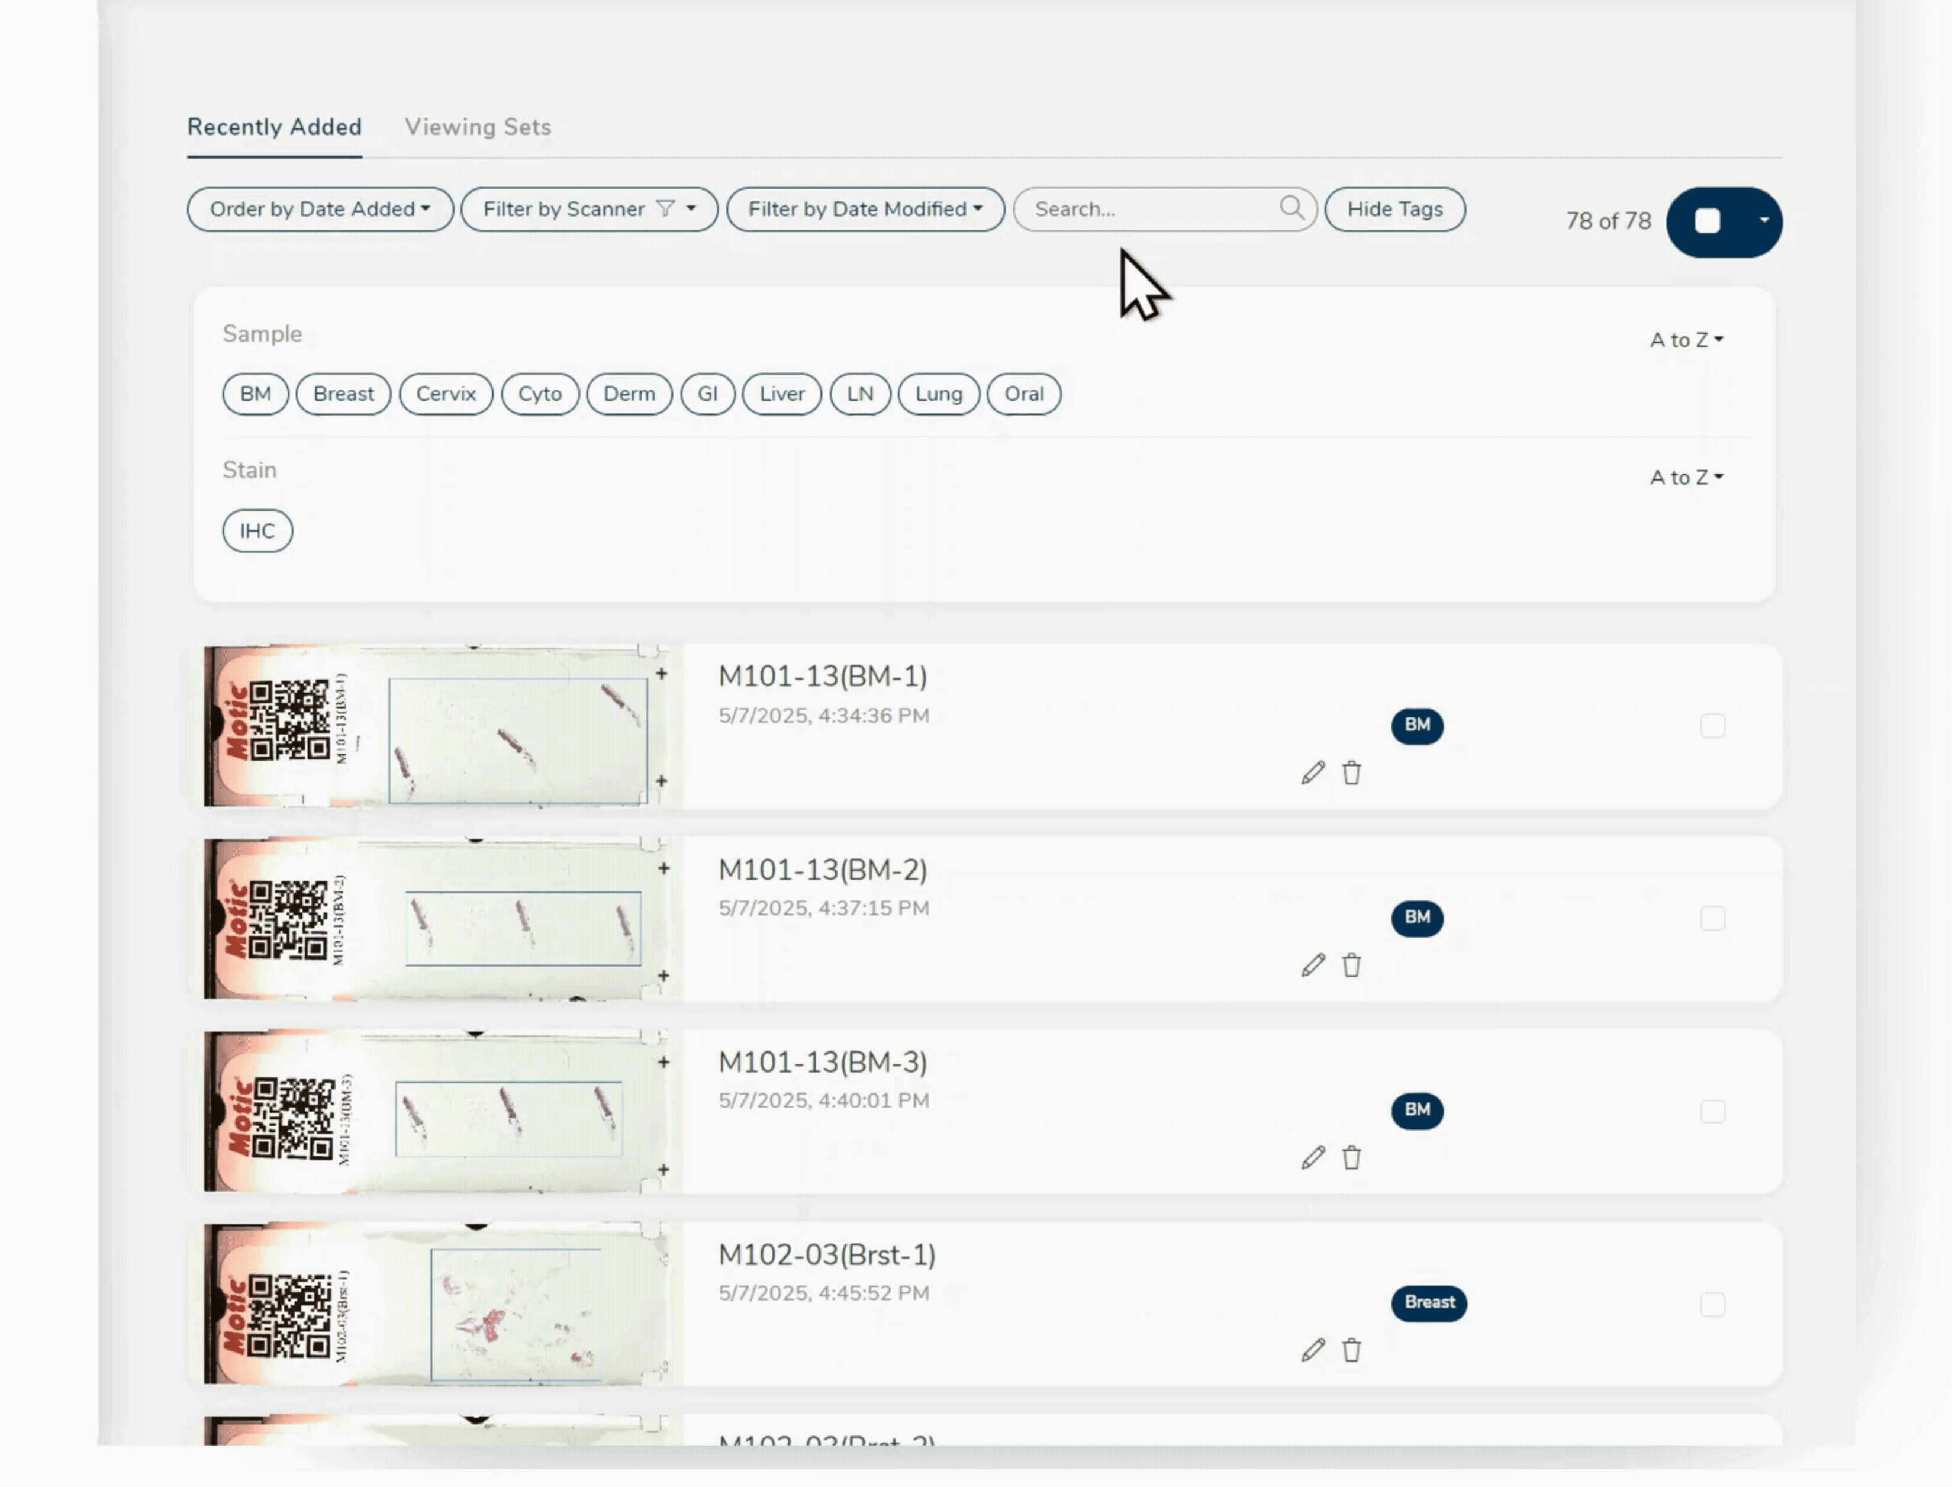Viewport: 1952px width, 1487px height.
Task: Click the magnifier search icon
Action: tap(1292, 208)
